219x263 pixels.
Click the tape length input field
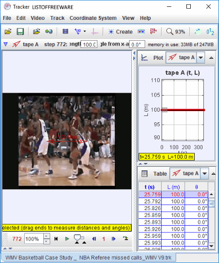click(89, 45)
